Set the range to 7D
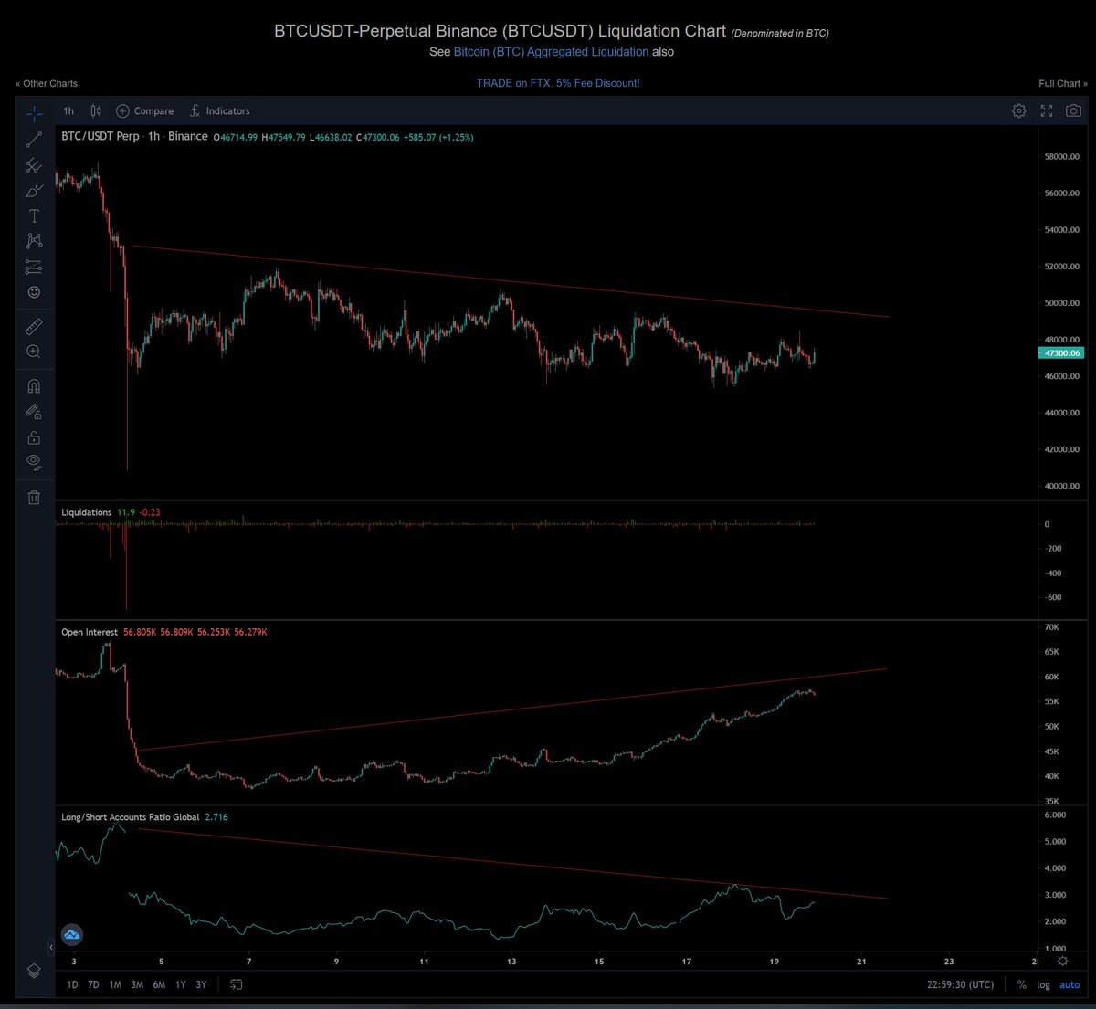Screen dimensions: 1096x1009 coord(93,984)
